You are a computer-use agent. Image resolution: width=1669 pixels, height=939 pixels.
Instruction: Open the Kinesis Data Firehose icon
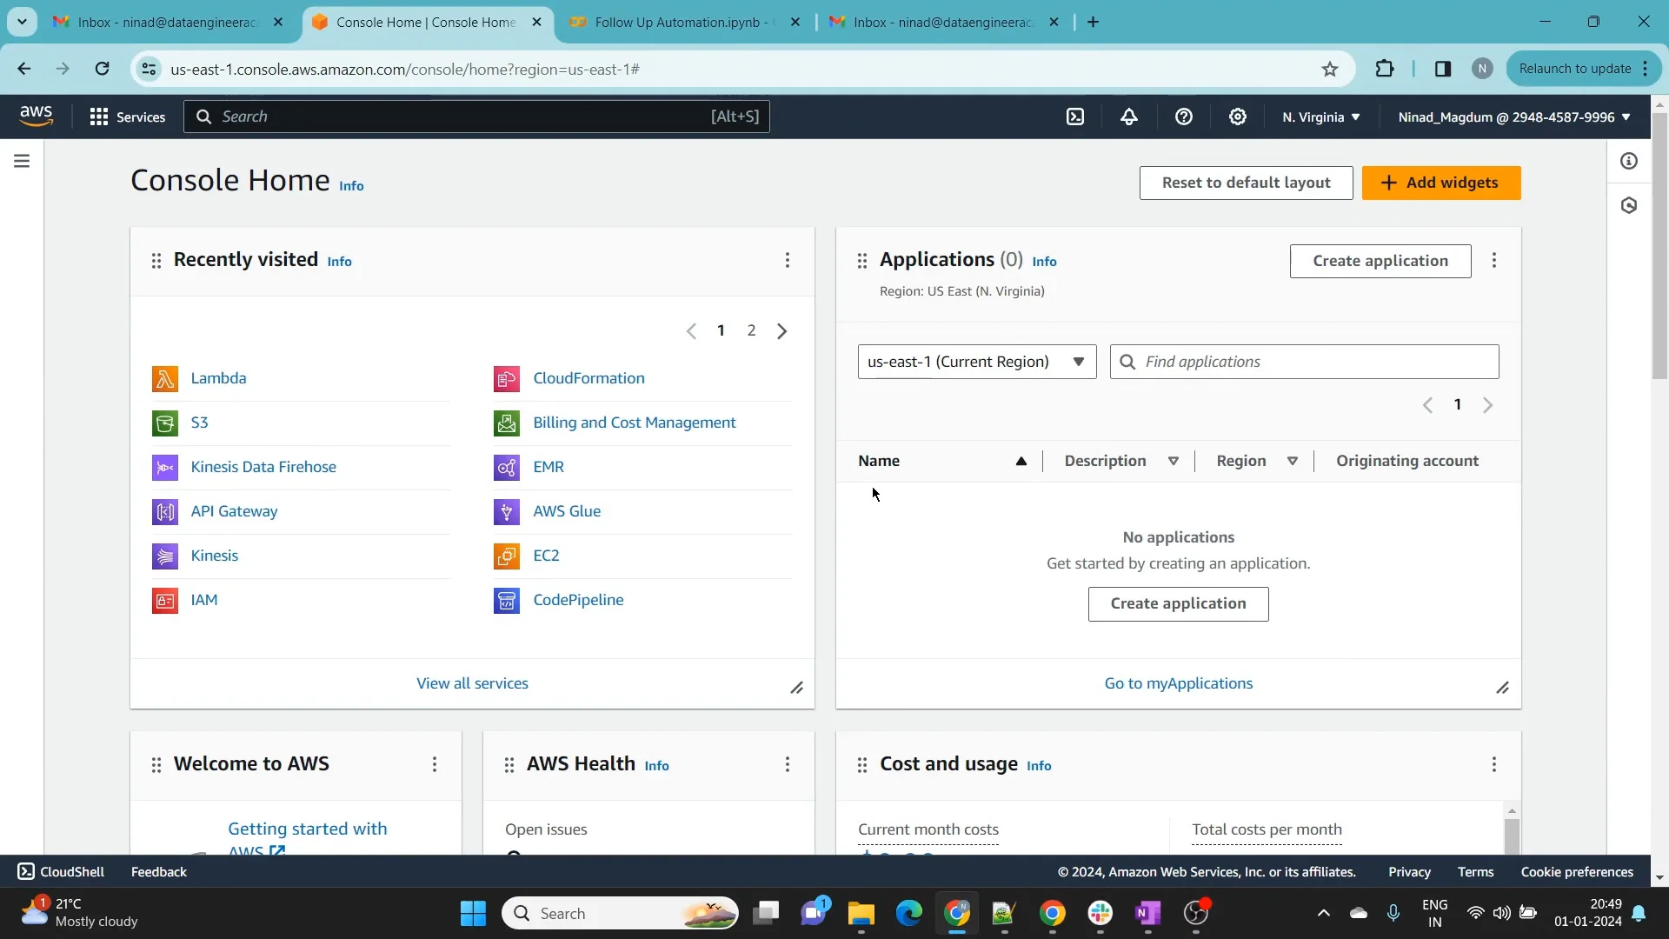[x=165, y=467]
